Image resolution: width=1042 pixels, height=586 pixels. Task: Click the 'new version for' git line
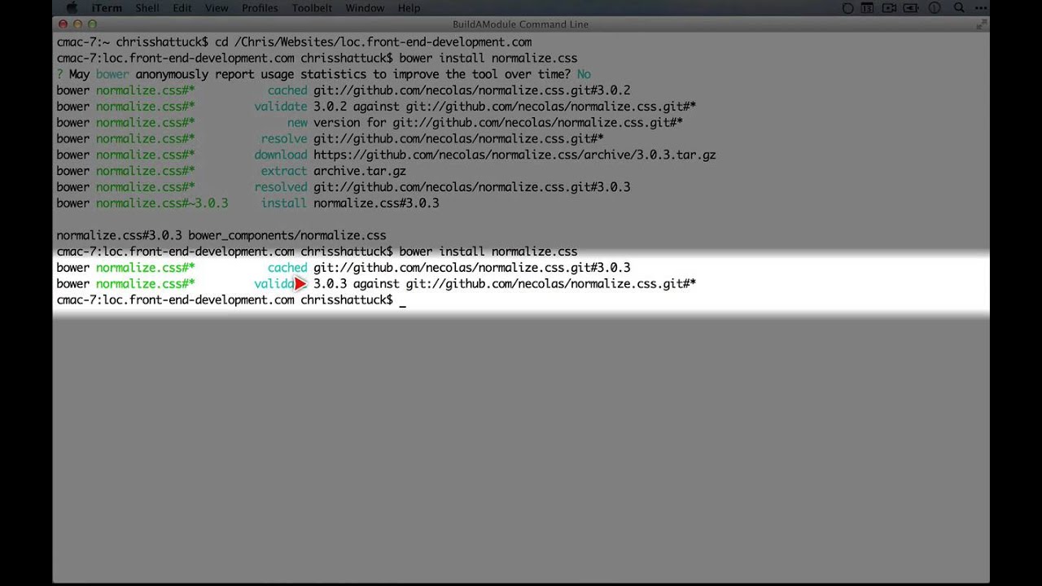pos(370,123)
